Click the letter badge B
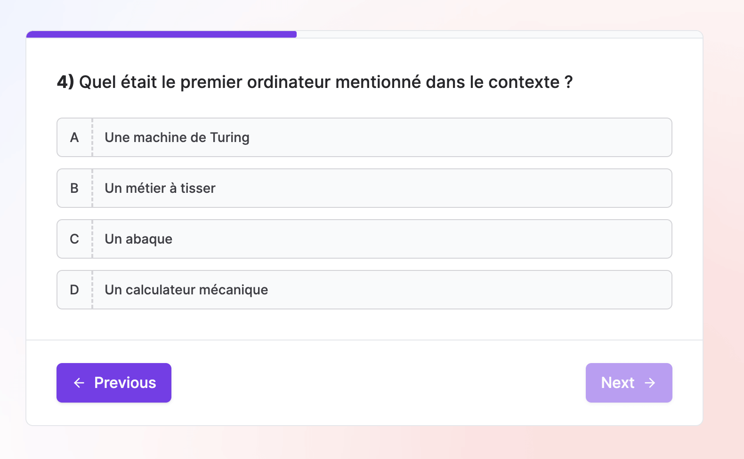Screen dimensions: 744x459 point(74,188)
